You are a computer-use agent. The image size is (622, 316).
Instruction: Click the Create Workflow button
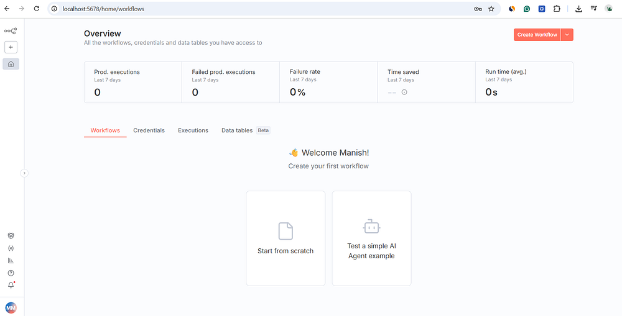click(537, 35)
